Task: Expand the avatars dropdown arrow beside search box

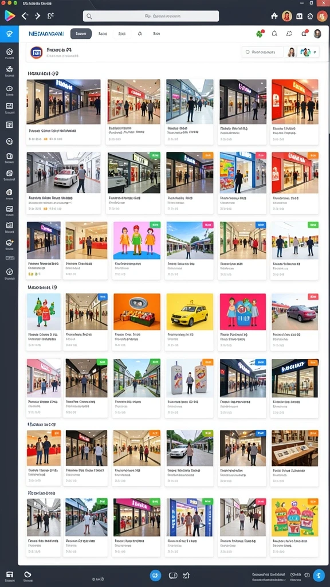Action: tap(315, 52)
